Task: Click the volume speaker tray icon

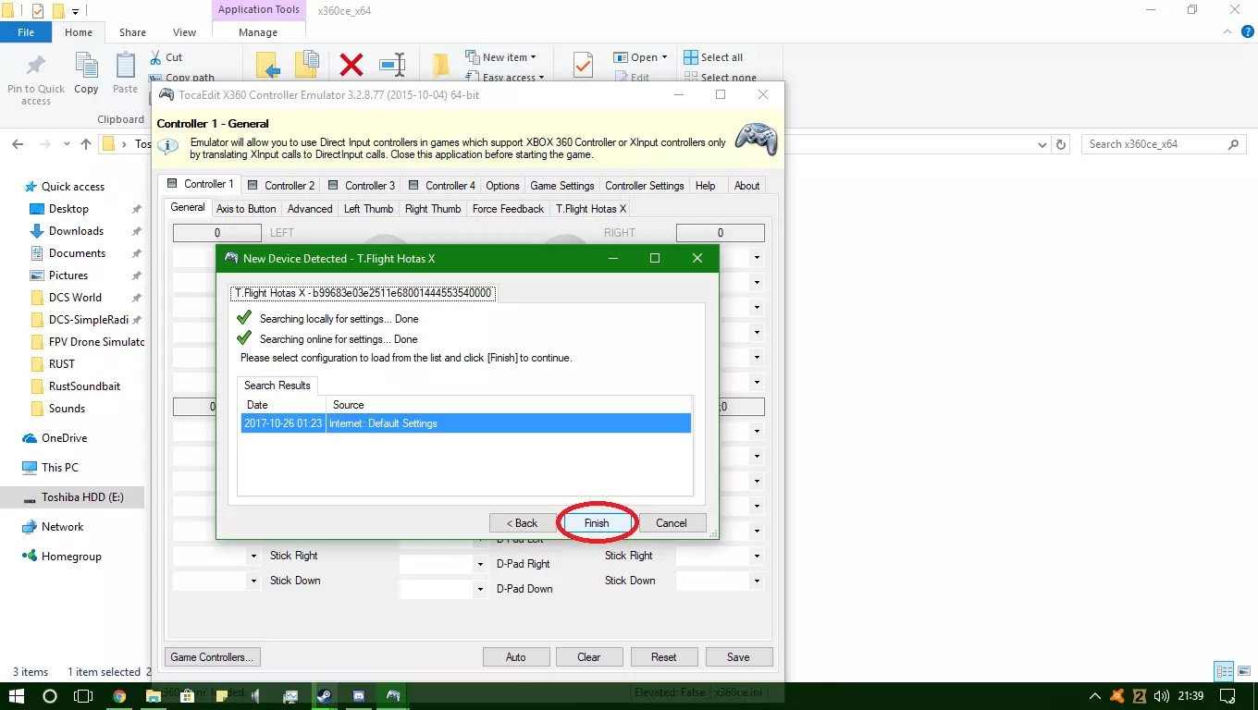Action: point(1164,696)
